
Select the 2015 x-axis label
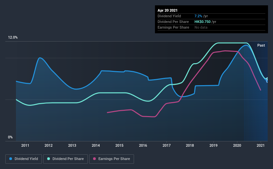click(x=119, y=145)
